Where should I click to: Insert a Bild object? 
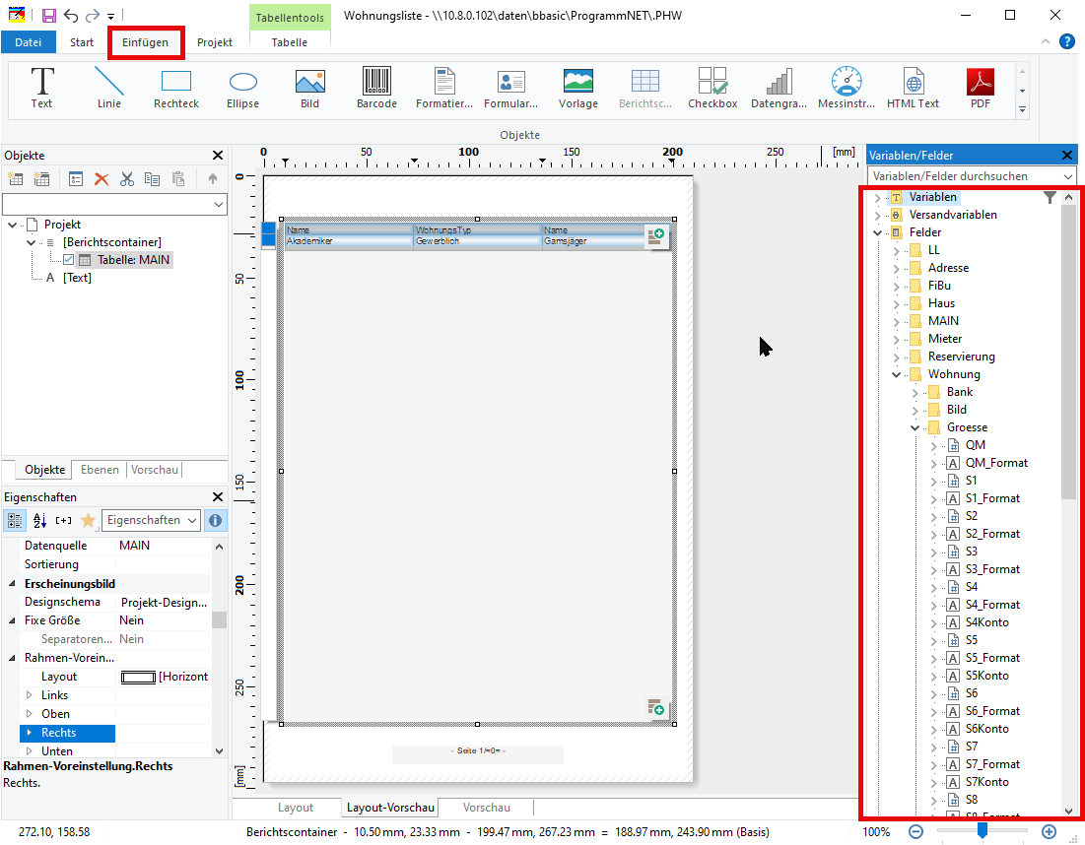pyautogui.click(x=310, y=88)
